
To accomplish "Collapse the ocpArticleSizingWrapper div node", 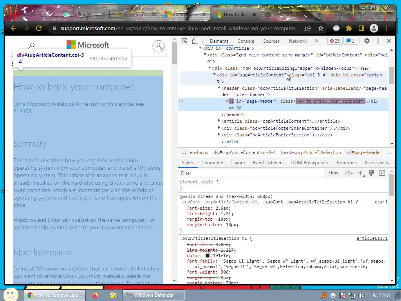I will click(x=210, y=68).
